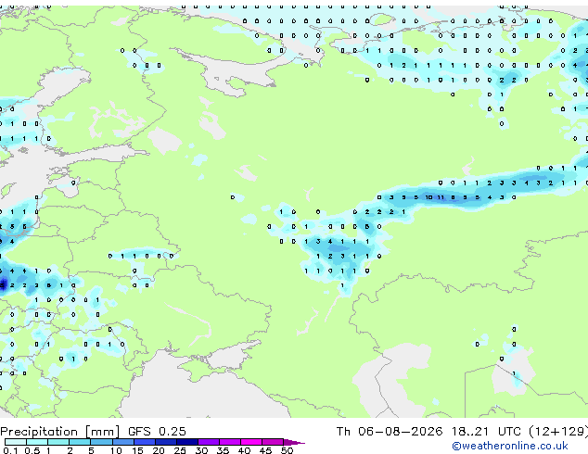Click the '45' legend label

tap(265, 450)
